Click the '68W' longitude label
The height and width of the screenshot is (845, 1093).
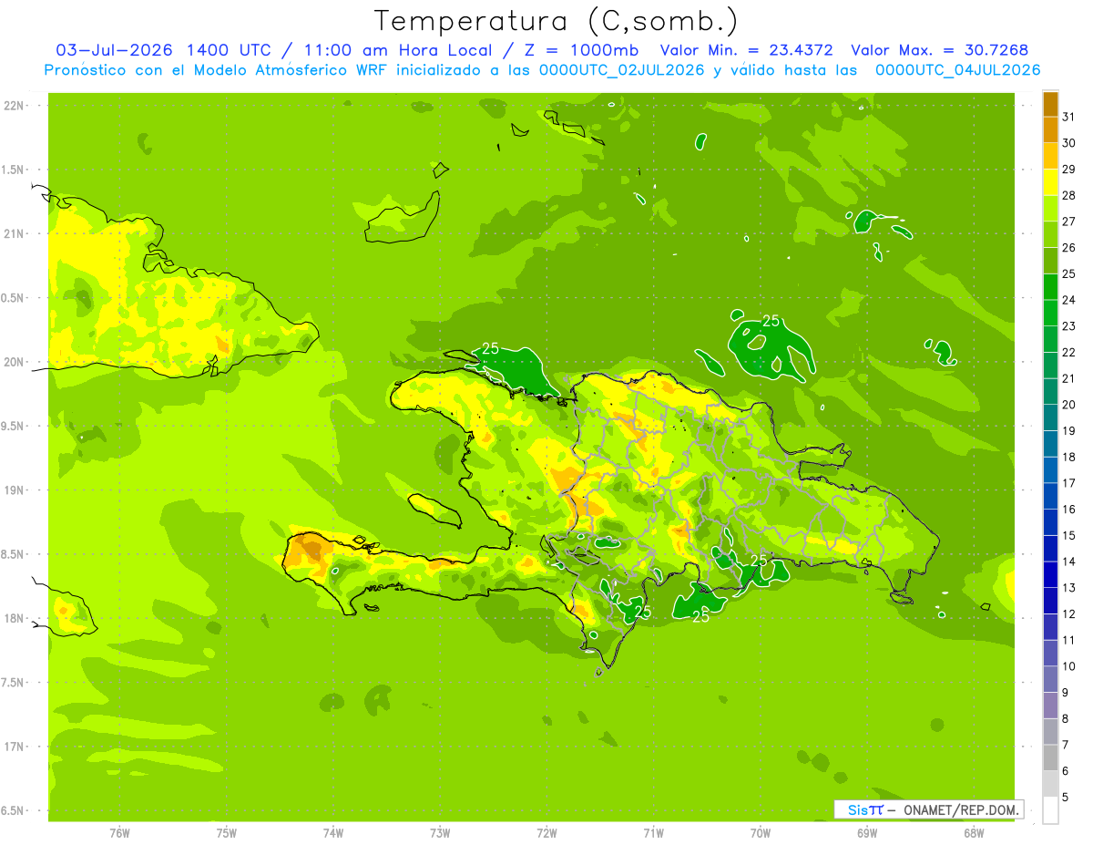(974, 833)
